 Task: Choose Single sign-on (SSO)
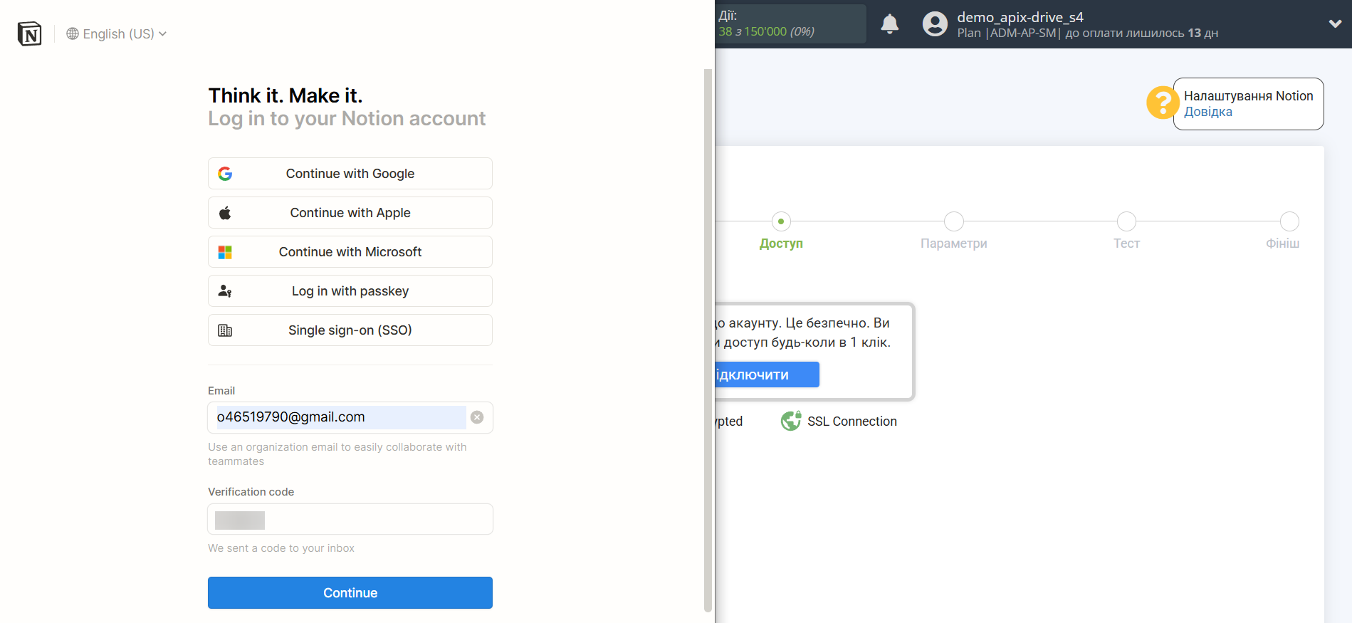pyautogui.click(x=350, y=330)
